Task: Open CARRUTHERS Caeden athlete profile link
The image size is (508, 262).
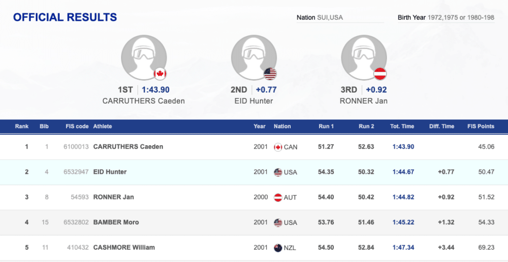Action: (128, 147)
